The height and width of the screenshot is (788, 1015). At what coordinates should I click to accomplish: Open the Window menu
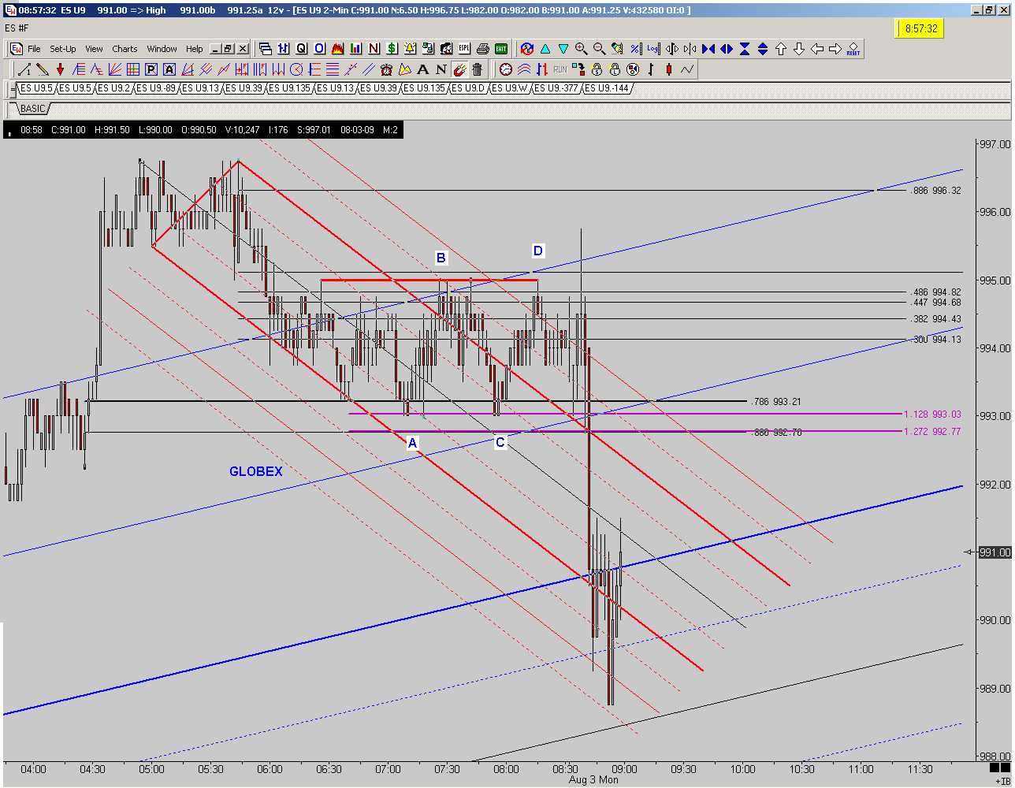pyautogui.click(x=162, y=49)
